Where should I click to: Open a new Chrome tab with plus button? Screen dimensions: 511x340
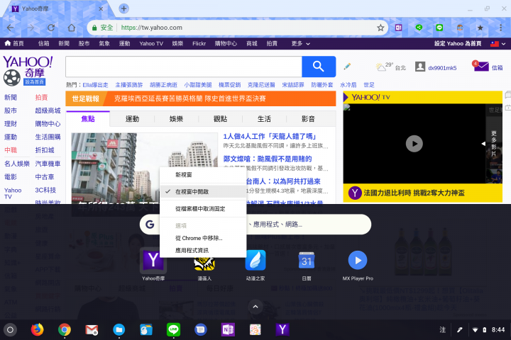point(123,8)
